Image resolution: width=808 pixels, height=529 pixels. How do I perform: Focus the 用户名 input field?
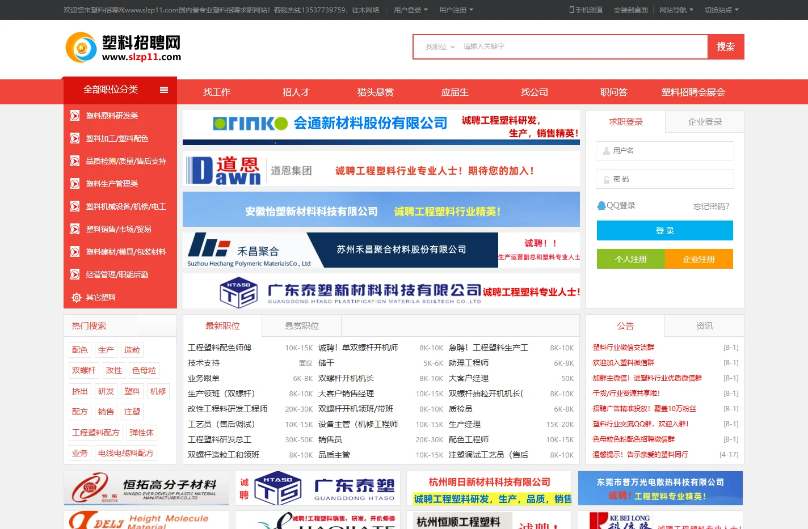point(665,151)
